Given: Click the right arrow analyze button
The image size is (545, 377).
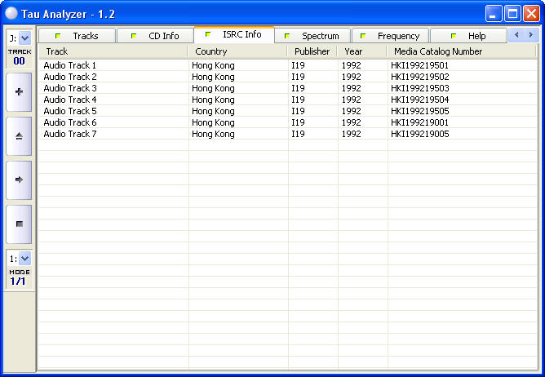Looking at the screenshot, I should pyautogui.click(x=19, y=180).
